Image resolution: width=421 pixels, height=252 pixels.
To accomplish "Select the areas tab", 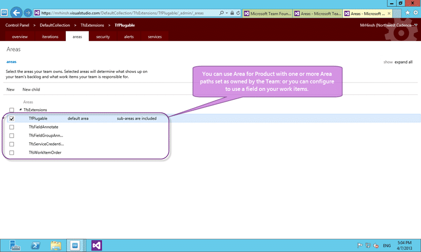I will 77,37.
